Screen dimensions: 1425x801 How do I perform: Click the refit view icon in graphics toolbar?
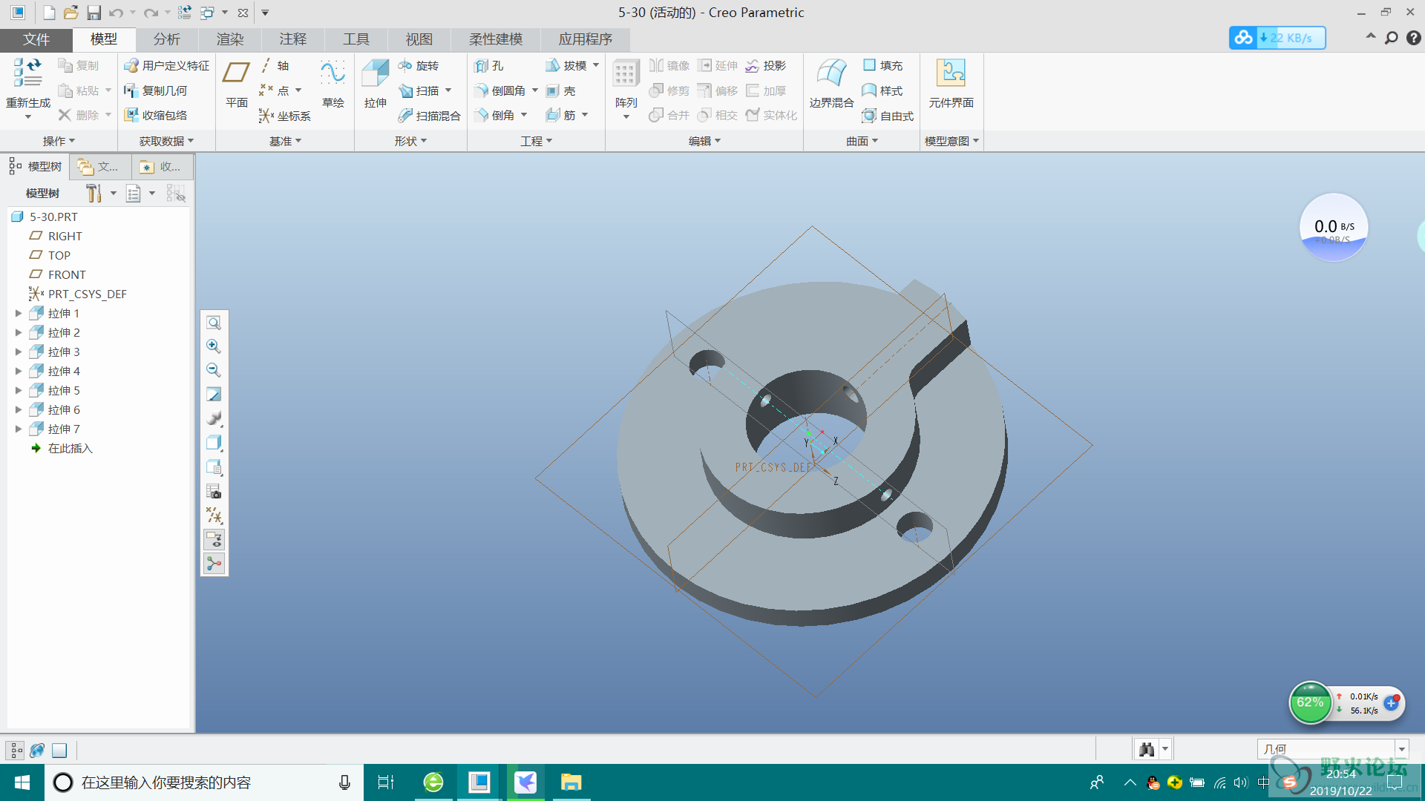tap(214, 323)
